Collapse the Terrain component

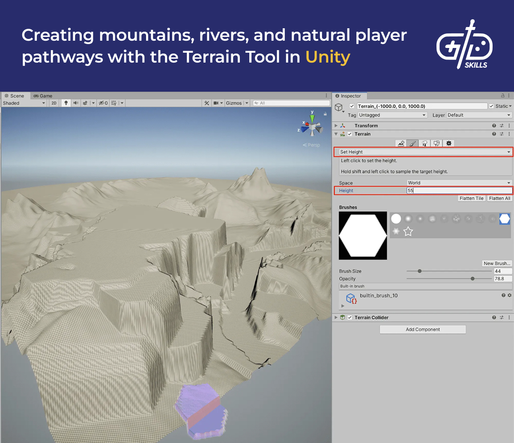[336, 134]
